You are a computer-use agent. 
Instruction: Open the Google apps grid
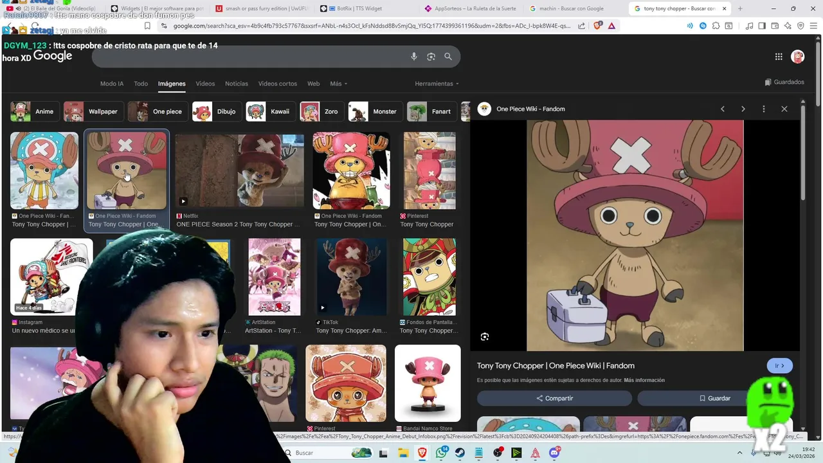(x=779, y=57)
